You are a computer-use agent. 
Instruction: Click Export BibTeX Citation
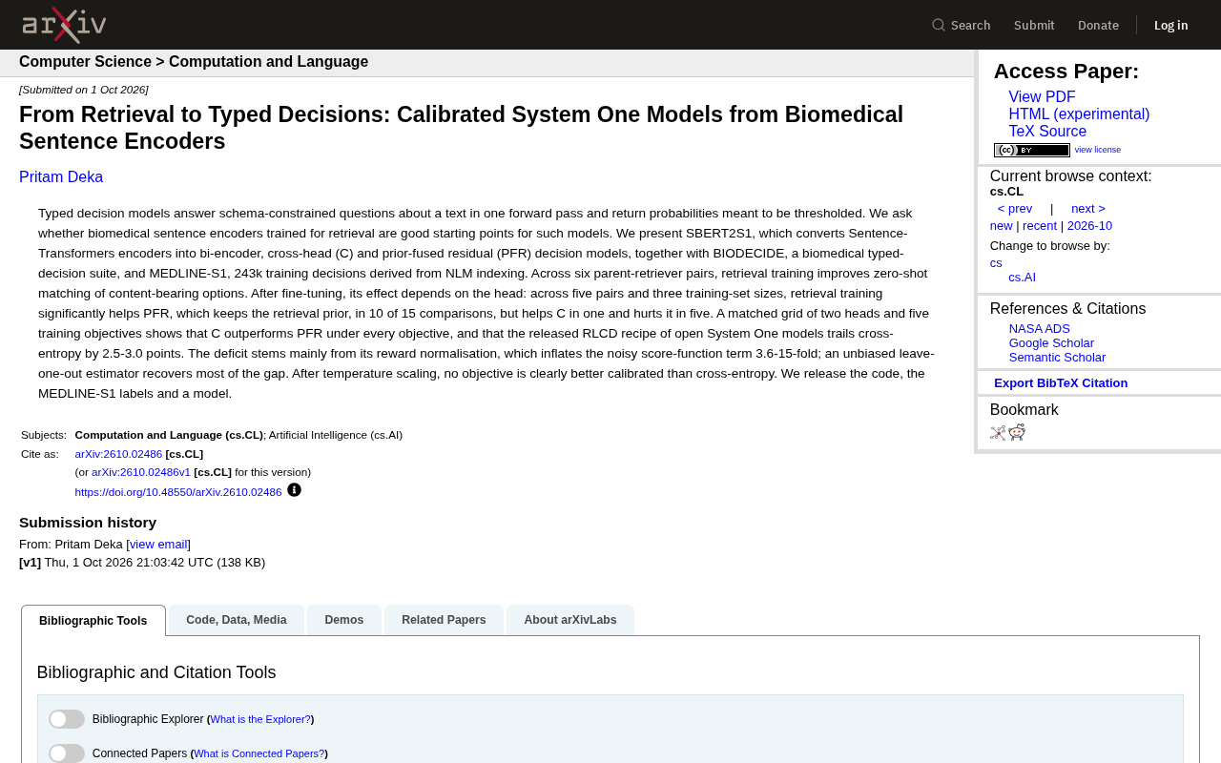(1061, 383)
